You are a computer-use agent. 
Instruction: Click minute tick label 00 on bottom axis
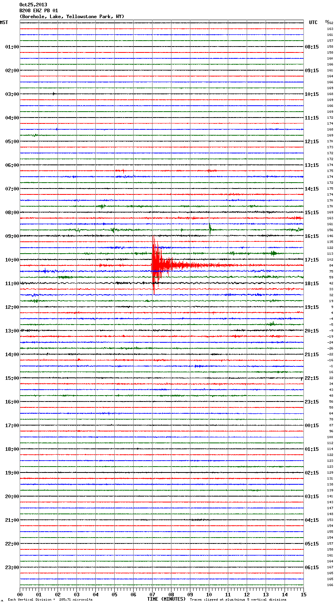click(x=20, y=594)
